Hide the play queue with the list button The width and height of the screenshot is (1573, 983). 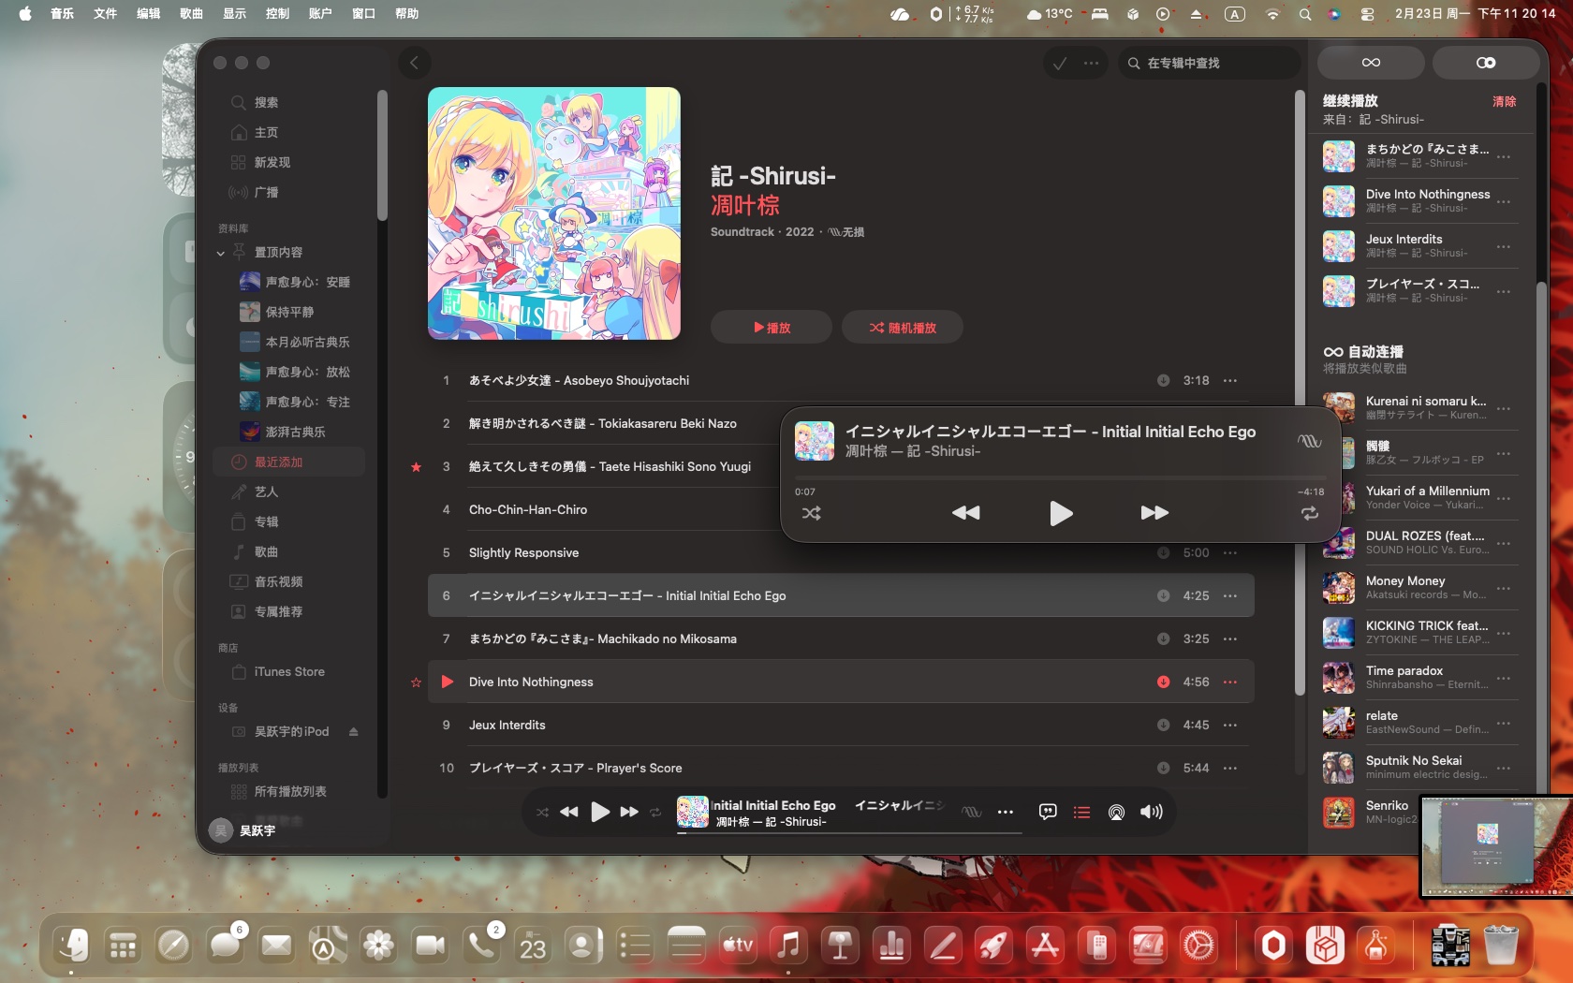(x=1081, y=812)
